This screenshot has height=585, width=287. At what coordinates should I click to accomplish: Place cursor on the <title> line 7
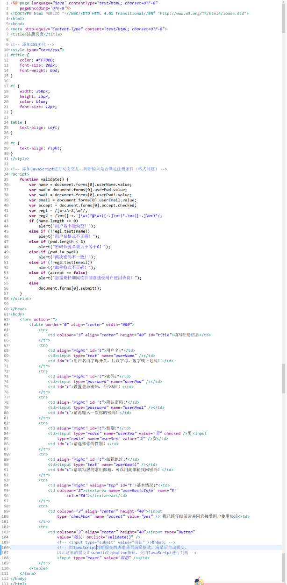click(x=36, y=34)
